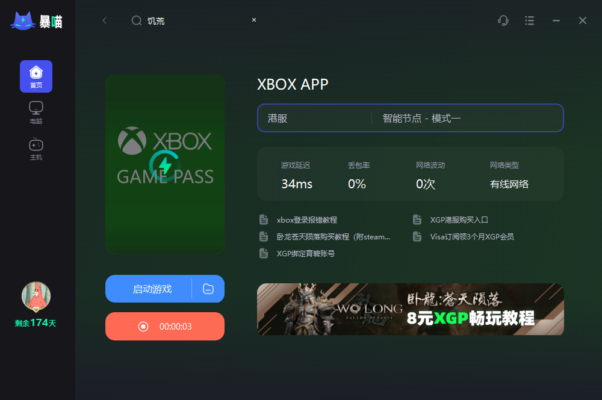Image resolution: width=602 pixels, height=400 pixels.
Task: Click the user profile avatar
Action: pyautogui.click(x=36, y=297)
